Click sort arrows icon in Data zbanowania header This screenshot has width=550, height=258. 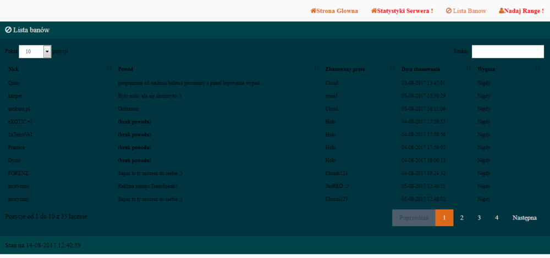(x=468, y=69)
